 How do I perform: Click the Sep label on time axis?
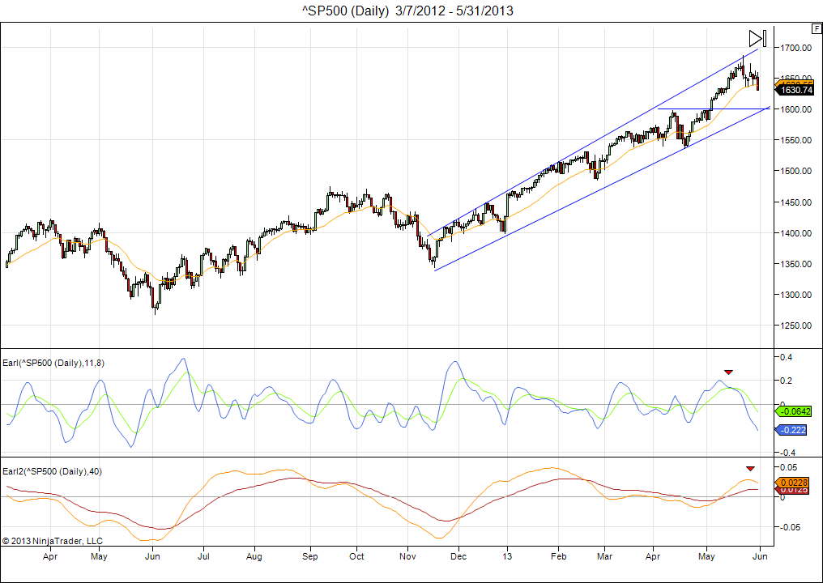(x=309, y=557)
